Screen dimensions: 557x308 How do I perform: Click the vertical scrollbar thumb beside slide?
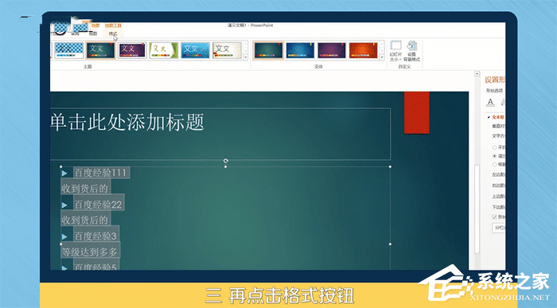pos(477,209)
